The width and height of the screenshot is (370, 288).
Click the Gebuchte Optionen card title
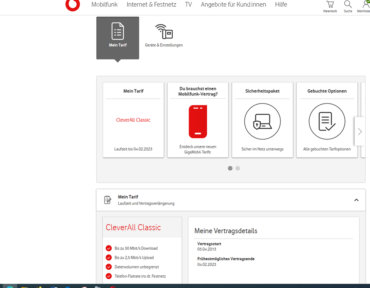point(327,91)
